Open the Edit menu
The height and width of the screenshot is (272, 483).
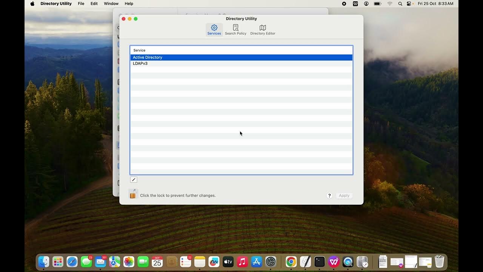coord(94,3)
